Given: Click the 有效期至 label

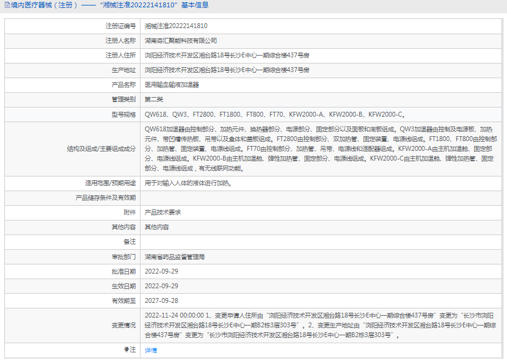Looking at the screenshot, I should [124, 301].
